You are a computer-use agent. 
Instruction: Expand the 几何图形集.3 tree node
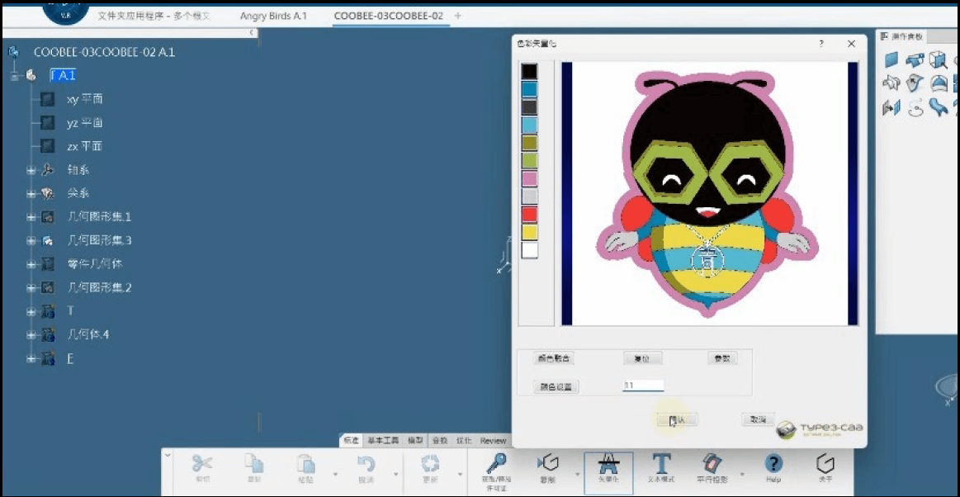click(x=31, y=241)
